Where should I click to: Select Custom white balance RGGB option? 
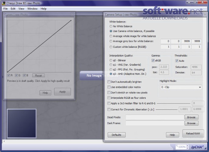(111, 47)
